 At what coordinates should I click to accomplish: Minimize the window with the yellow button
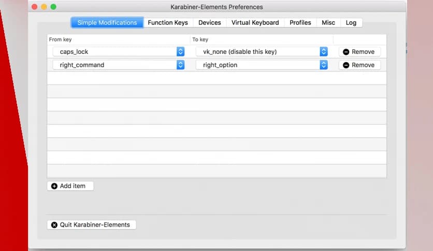44,7
